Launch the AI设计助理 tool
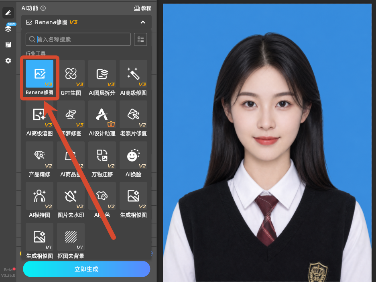 [102, 114]
